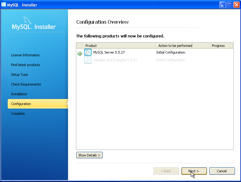Click the Progress column header

pos(218,46)
